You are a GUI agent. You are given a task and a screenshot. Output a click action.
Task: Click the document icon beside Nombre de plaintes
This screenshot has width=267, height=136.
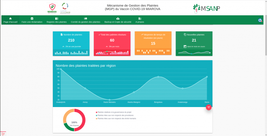click(62, 35)
